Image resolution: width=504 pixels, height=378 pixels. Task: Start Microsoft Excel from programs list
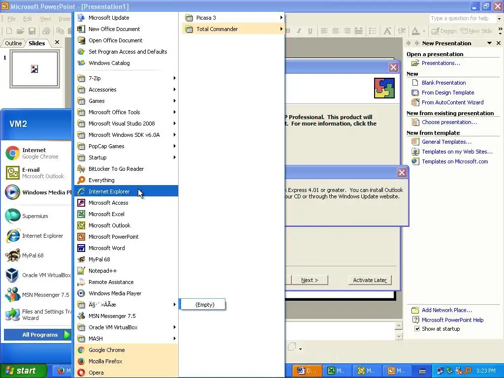(126, 214)
